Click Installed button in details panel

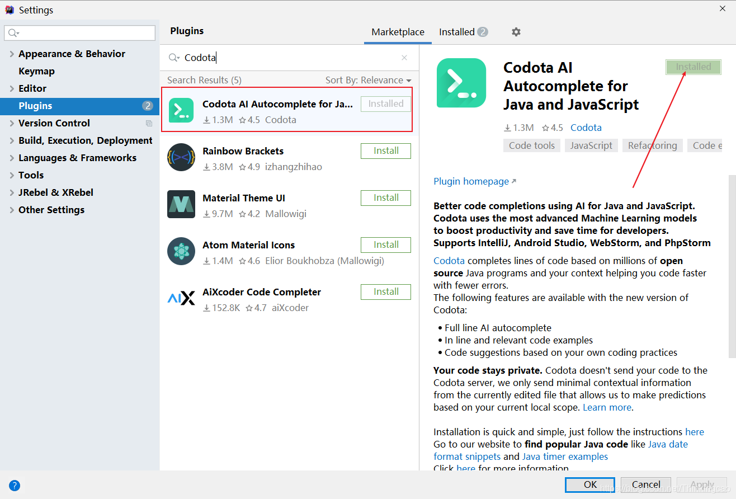pos(693,67)
